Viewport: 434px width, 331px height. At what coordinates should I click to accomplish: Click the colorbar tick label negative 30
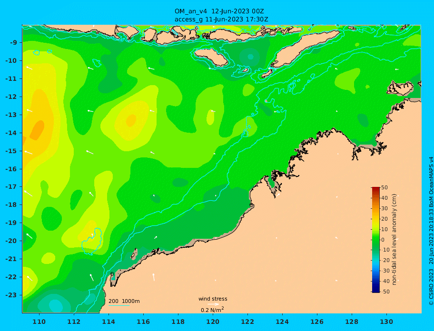coord(385,271)
